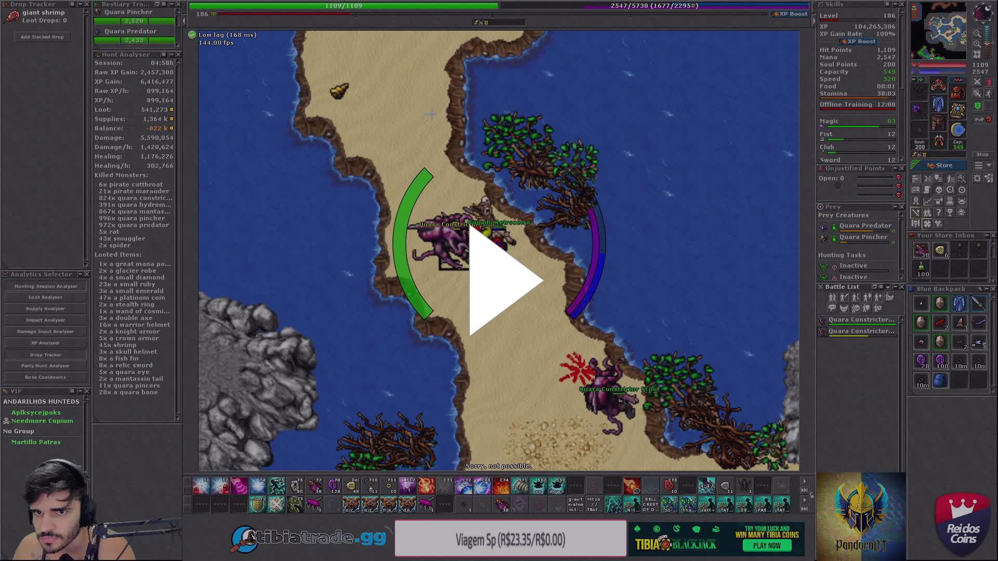998x561 pixels.
Task: Open the Skills panel menu icon
Action: (x=887, y=4)
